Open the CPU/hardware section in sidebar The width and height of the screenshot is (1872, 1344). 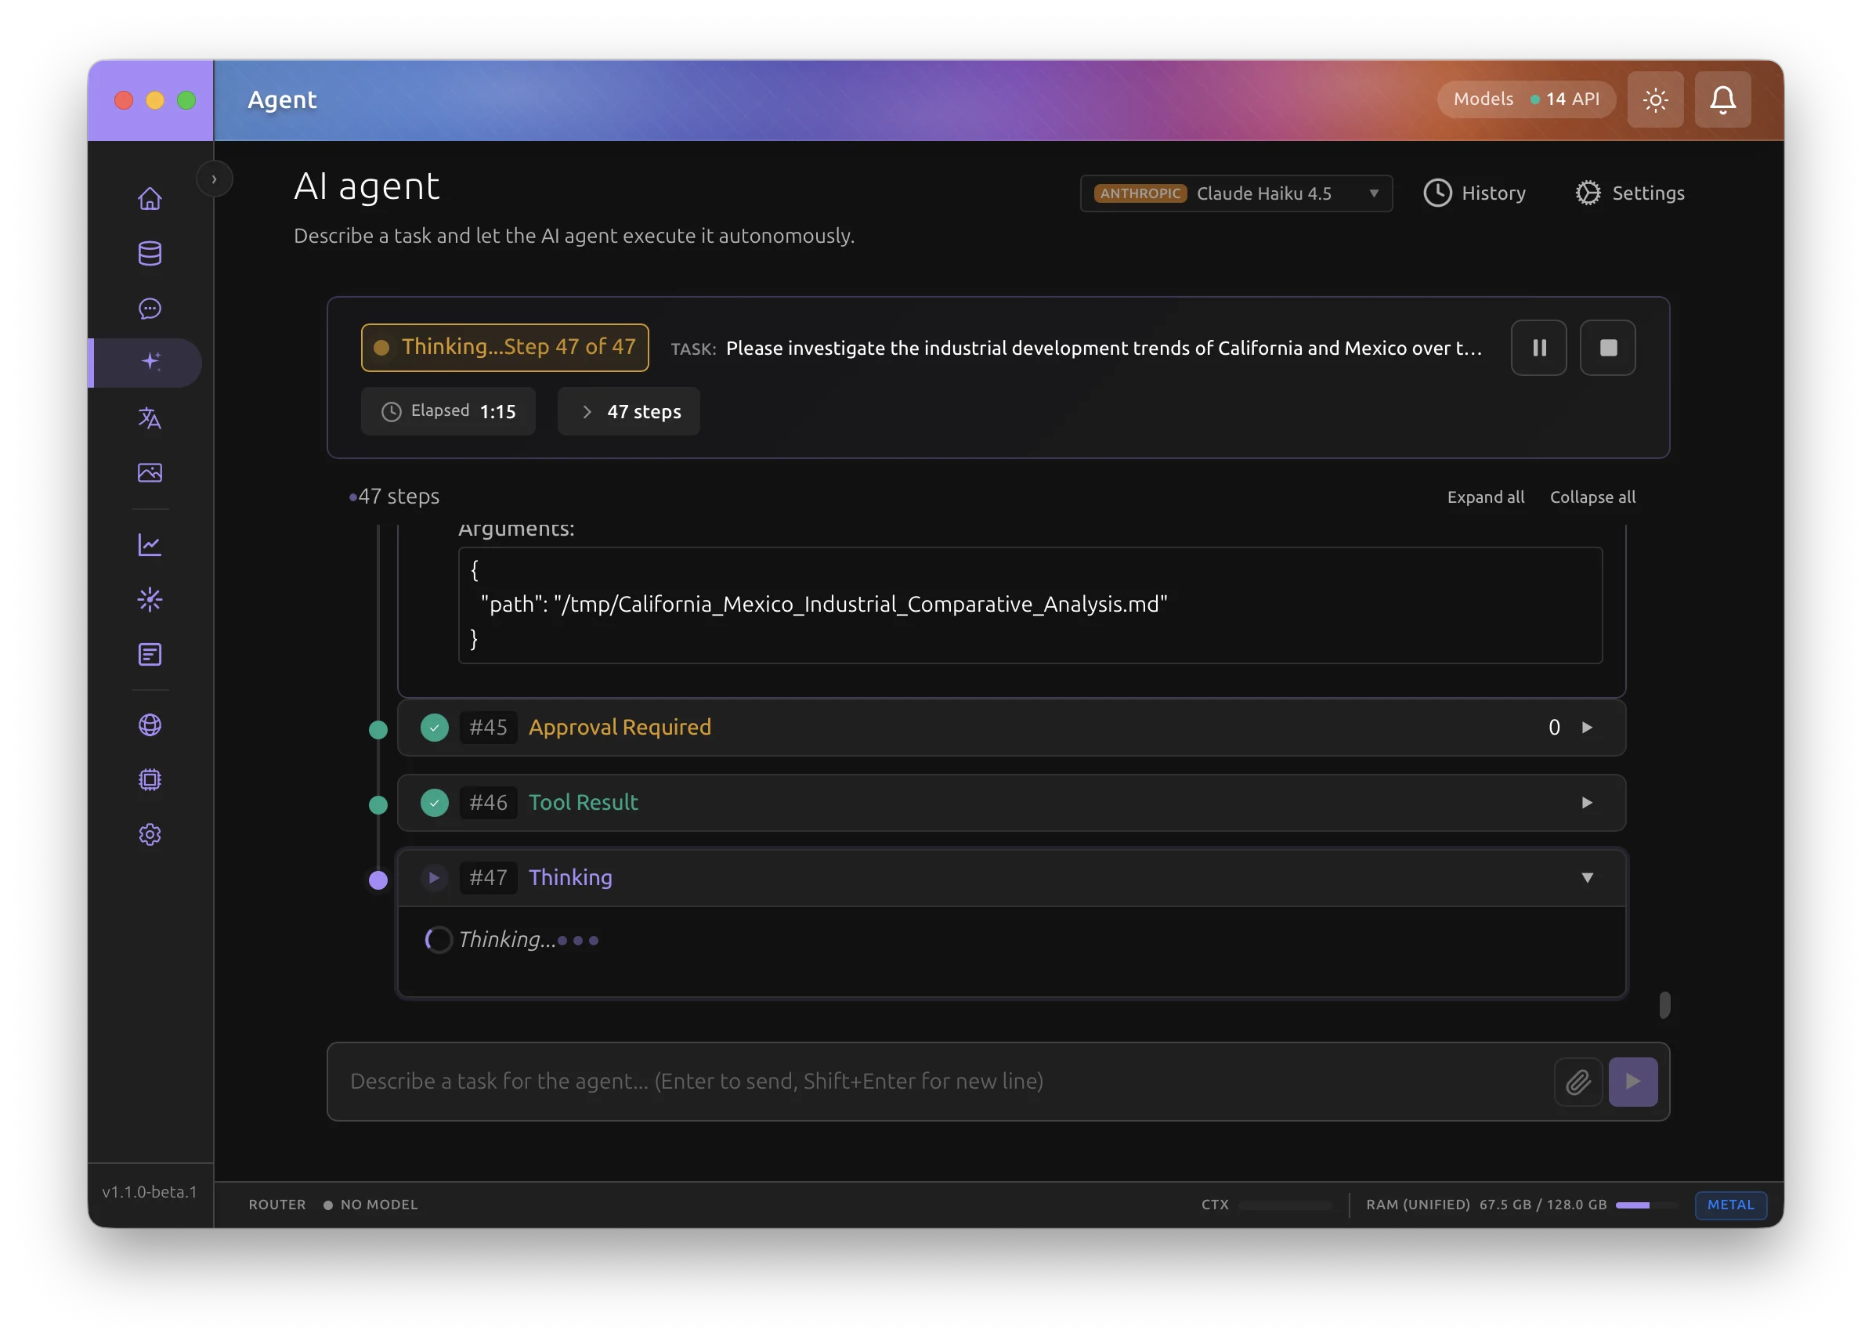150,779
